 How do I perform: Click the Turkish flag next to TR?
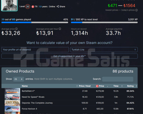33,7
